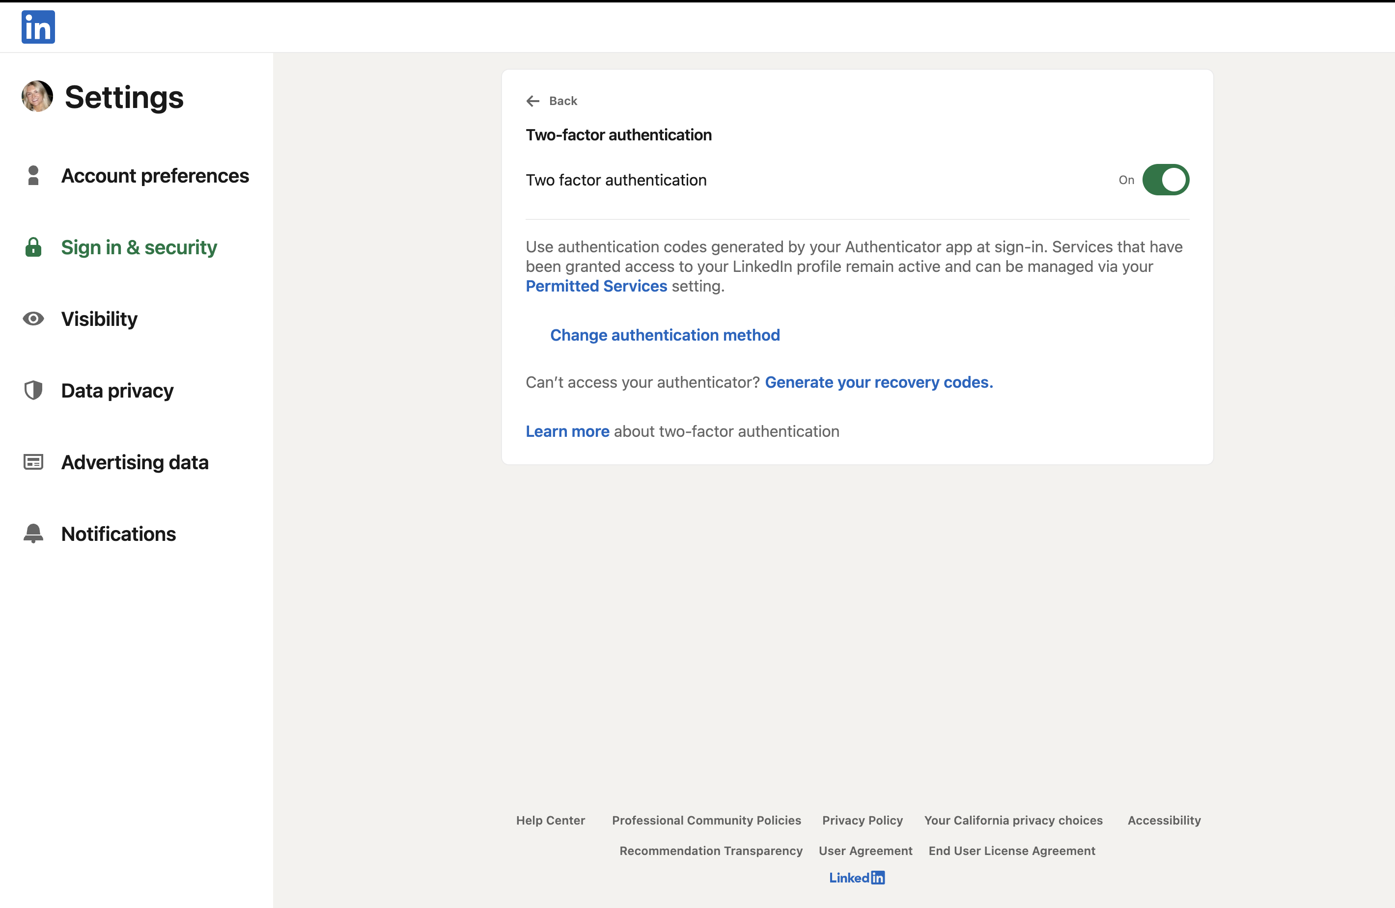Click the shield icon beside Data privacy
1395x908 pixels.
click(x=33, y=390)
